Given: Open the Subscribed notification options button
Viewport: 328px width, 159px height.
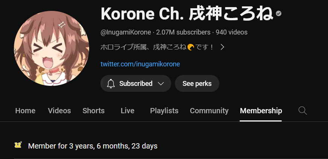Looking at the screenshot, I should (136, 84).
